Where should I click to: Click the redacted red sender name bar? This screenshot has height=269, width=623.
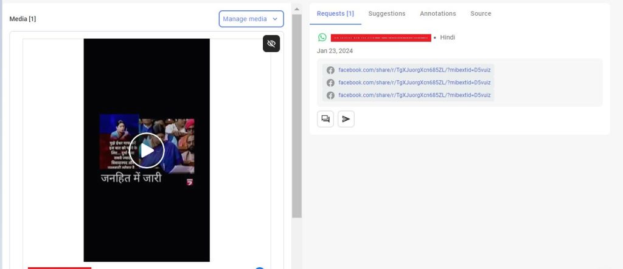coord(381,38)
